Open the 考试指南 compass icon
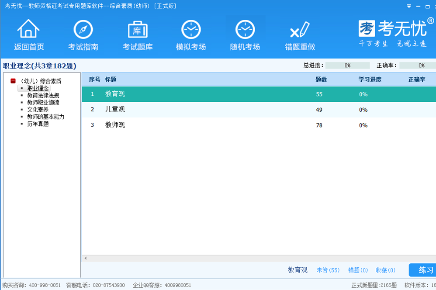Screen dimensions: 436x290 click(83, 30)
